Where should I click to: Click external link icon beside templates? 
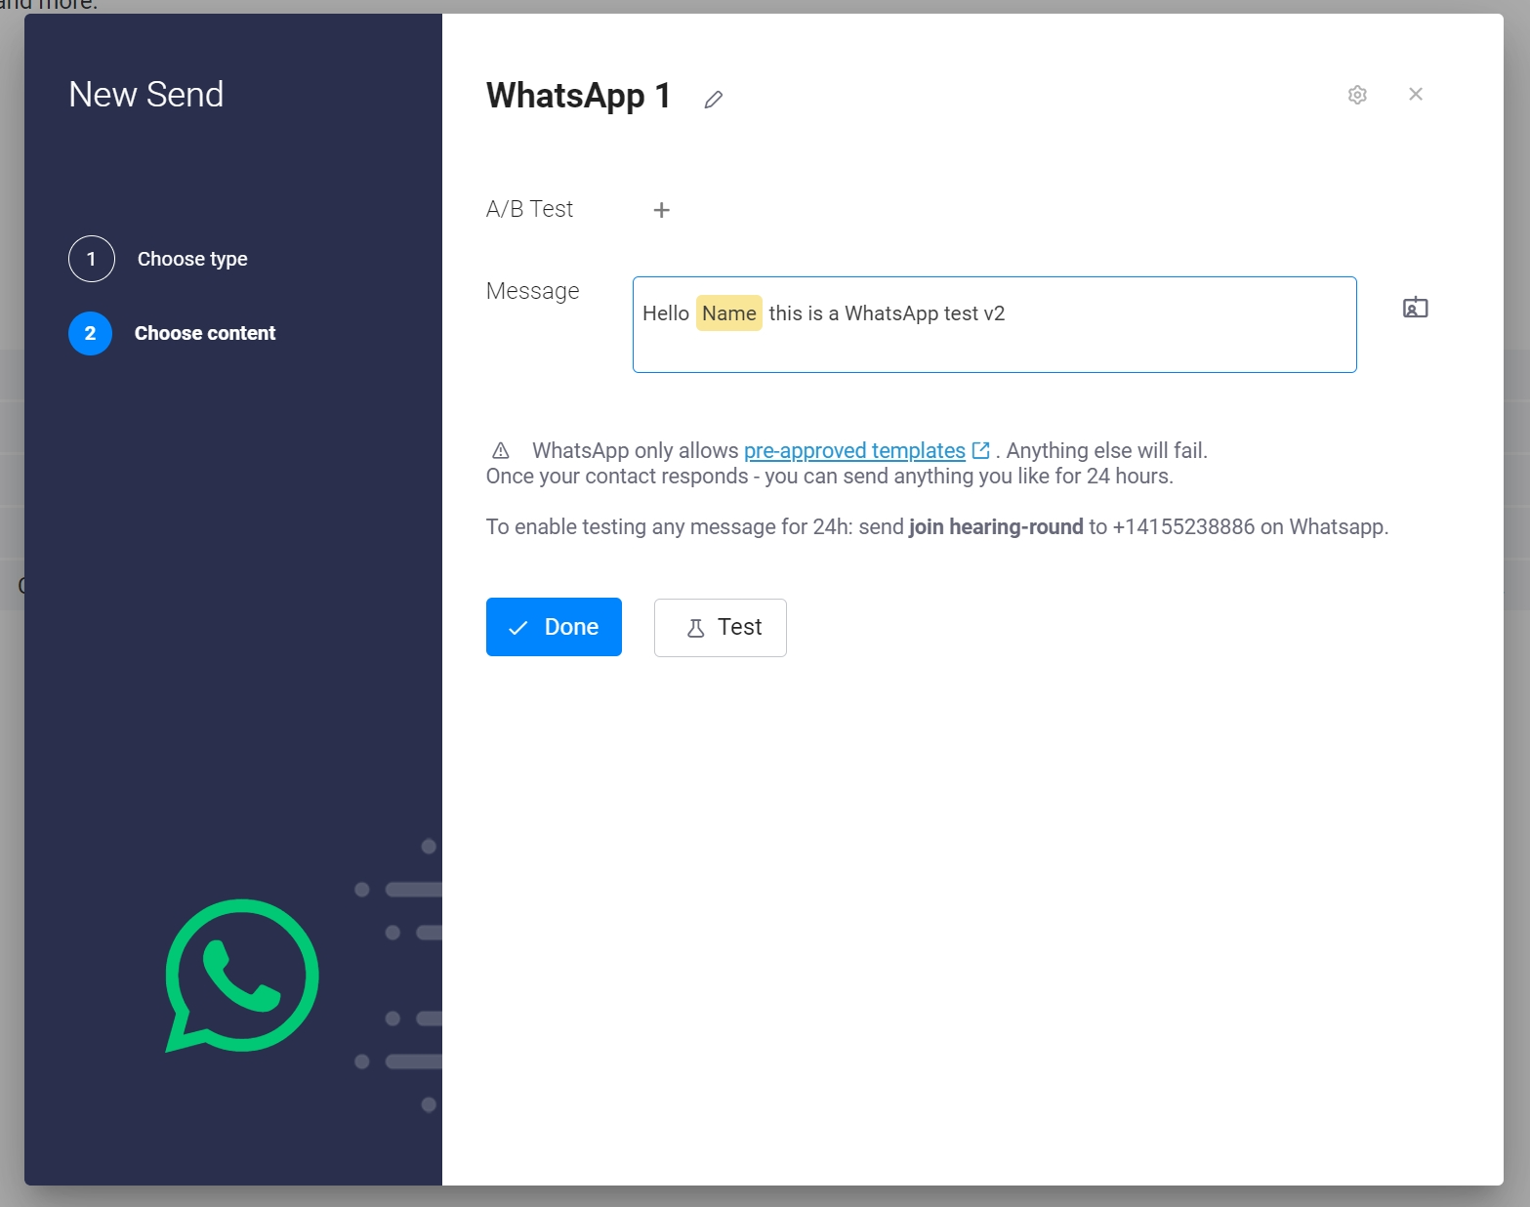(981, 450)
